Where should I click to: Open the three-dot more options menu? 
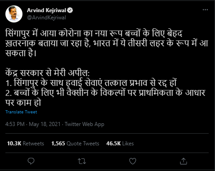tap(205, 10)
